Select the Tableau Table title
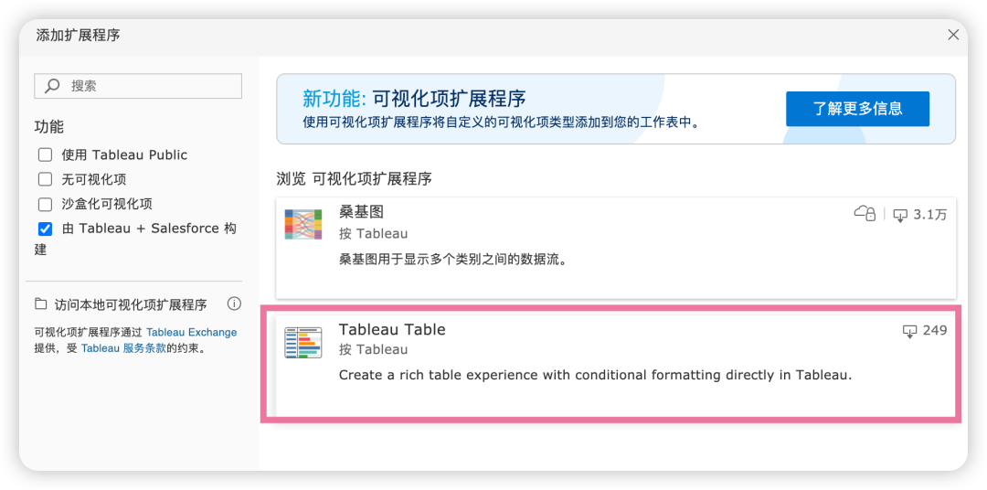This screenshot has width=987, height=490. tap(392, 330)
